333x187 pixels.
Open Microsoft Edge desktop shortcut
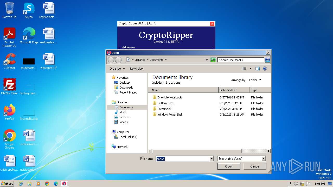click(29, 36)
